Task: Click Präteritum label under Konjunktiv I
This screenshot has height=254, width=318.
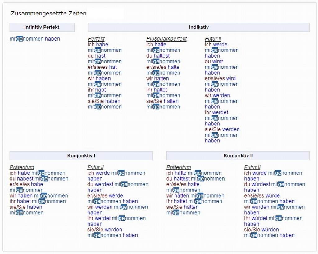Action: [22, 168]
